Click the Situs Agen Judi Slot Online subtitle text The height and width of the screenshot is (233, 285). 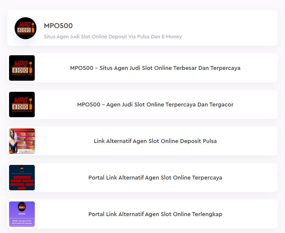[113, 37]
